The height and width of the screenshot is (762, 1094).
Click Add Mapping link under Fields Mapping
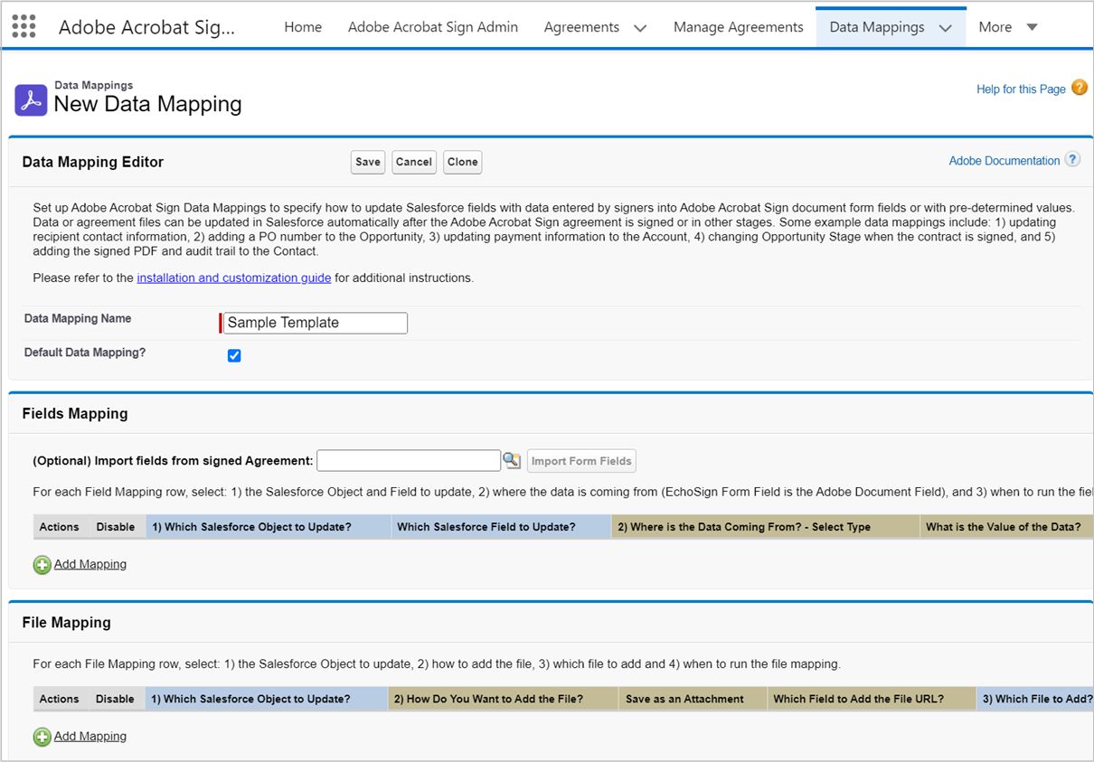[90, 564]
